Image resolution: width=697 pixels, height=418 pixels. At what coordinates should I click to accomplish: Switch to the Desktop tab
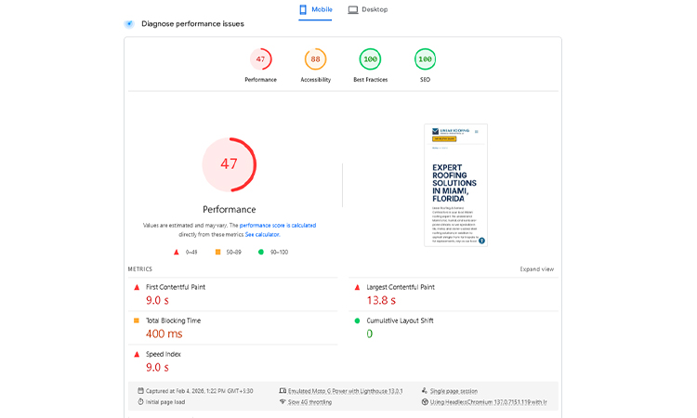tap(368, 10)
